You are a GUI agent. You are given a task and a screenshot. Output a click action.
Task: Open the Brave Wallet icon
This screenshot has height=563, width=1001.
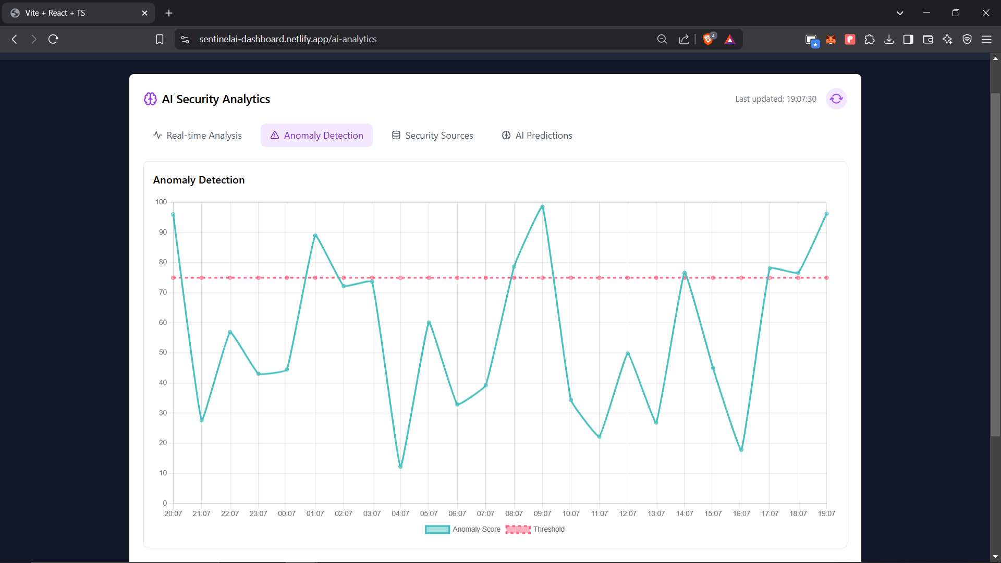(928, 39)
